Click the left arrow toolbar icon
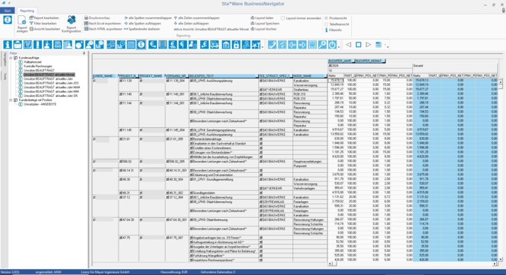 (292, 45)
